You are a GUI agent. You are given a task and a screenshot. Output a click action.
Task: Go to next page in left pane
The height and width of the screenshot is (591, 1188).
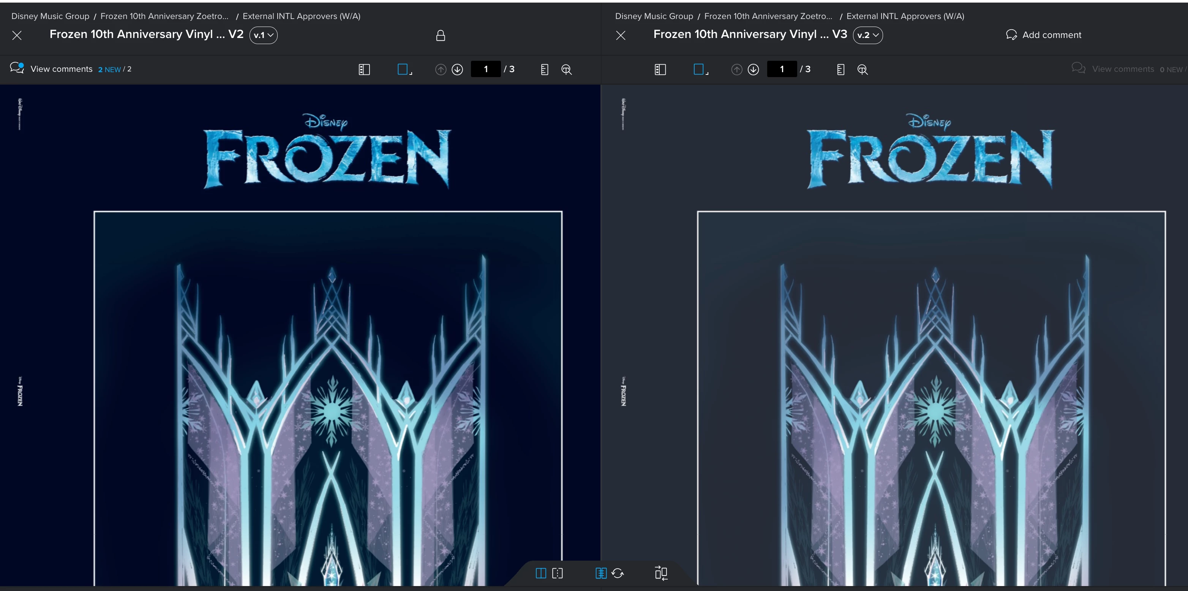[457, 70]
